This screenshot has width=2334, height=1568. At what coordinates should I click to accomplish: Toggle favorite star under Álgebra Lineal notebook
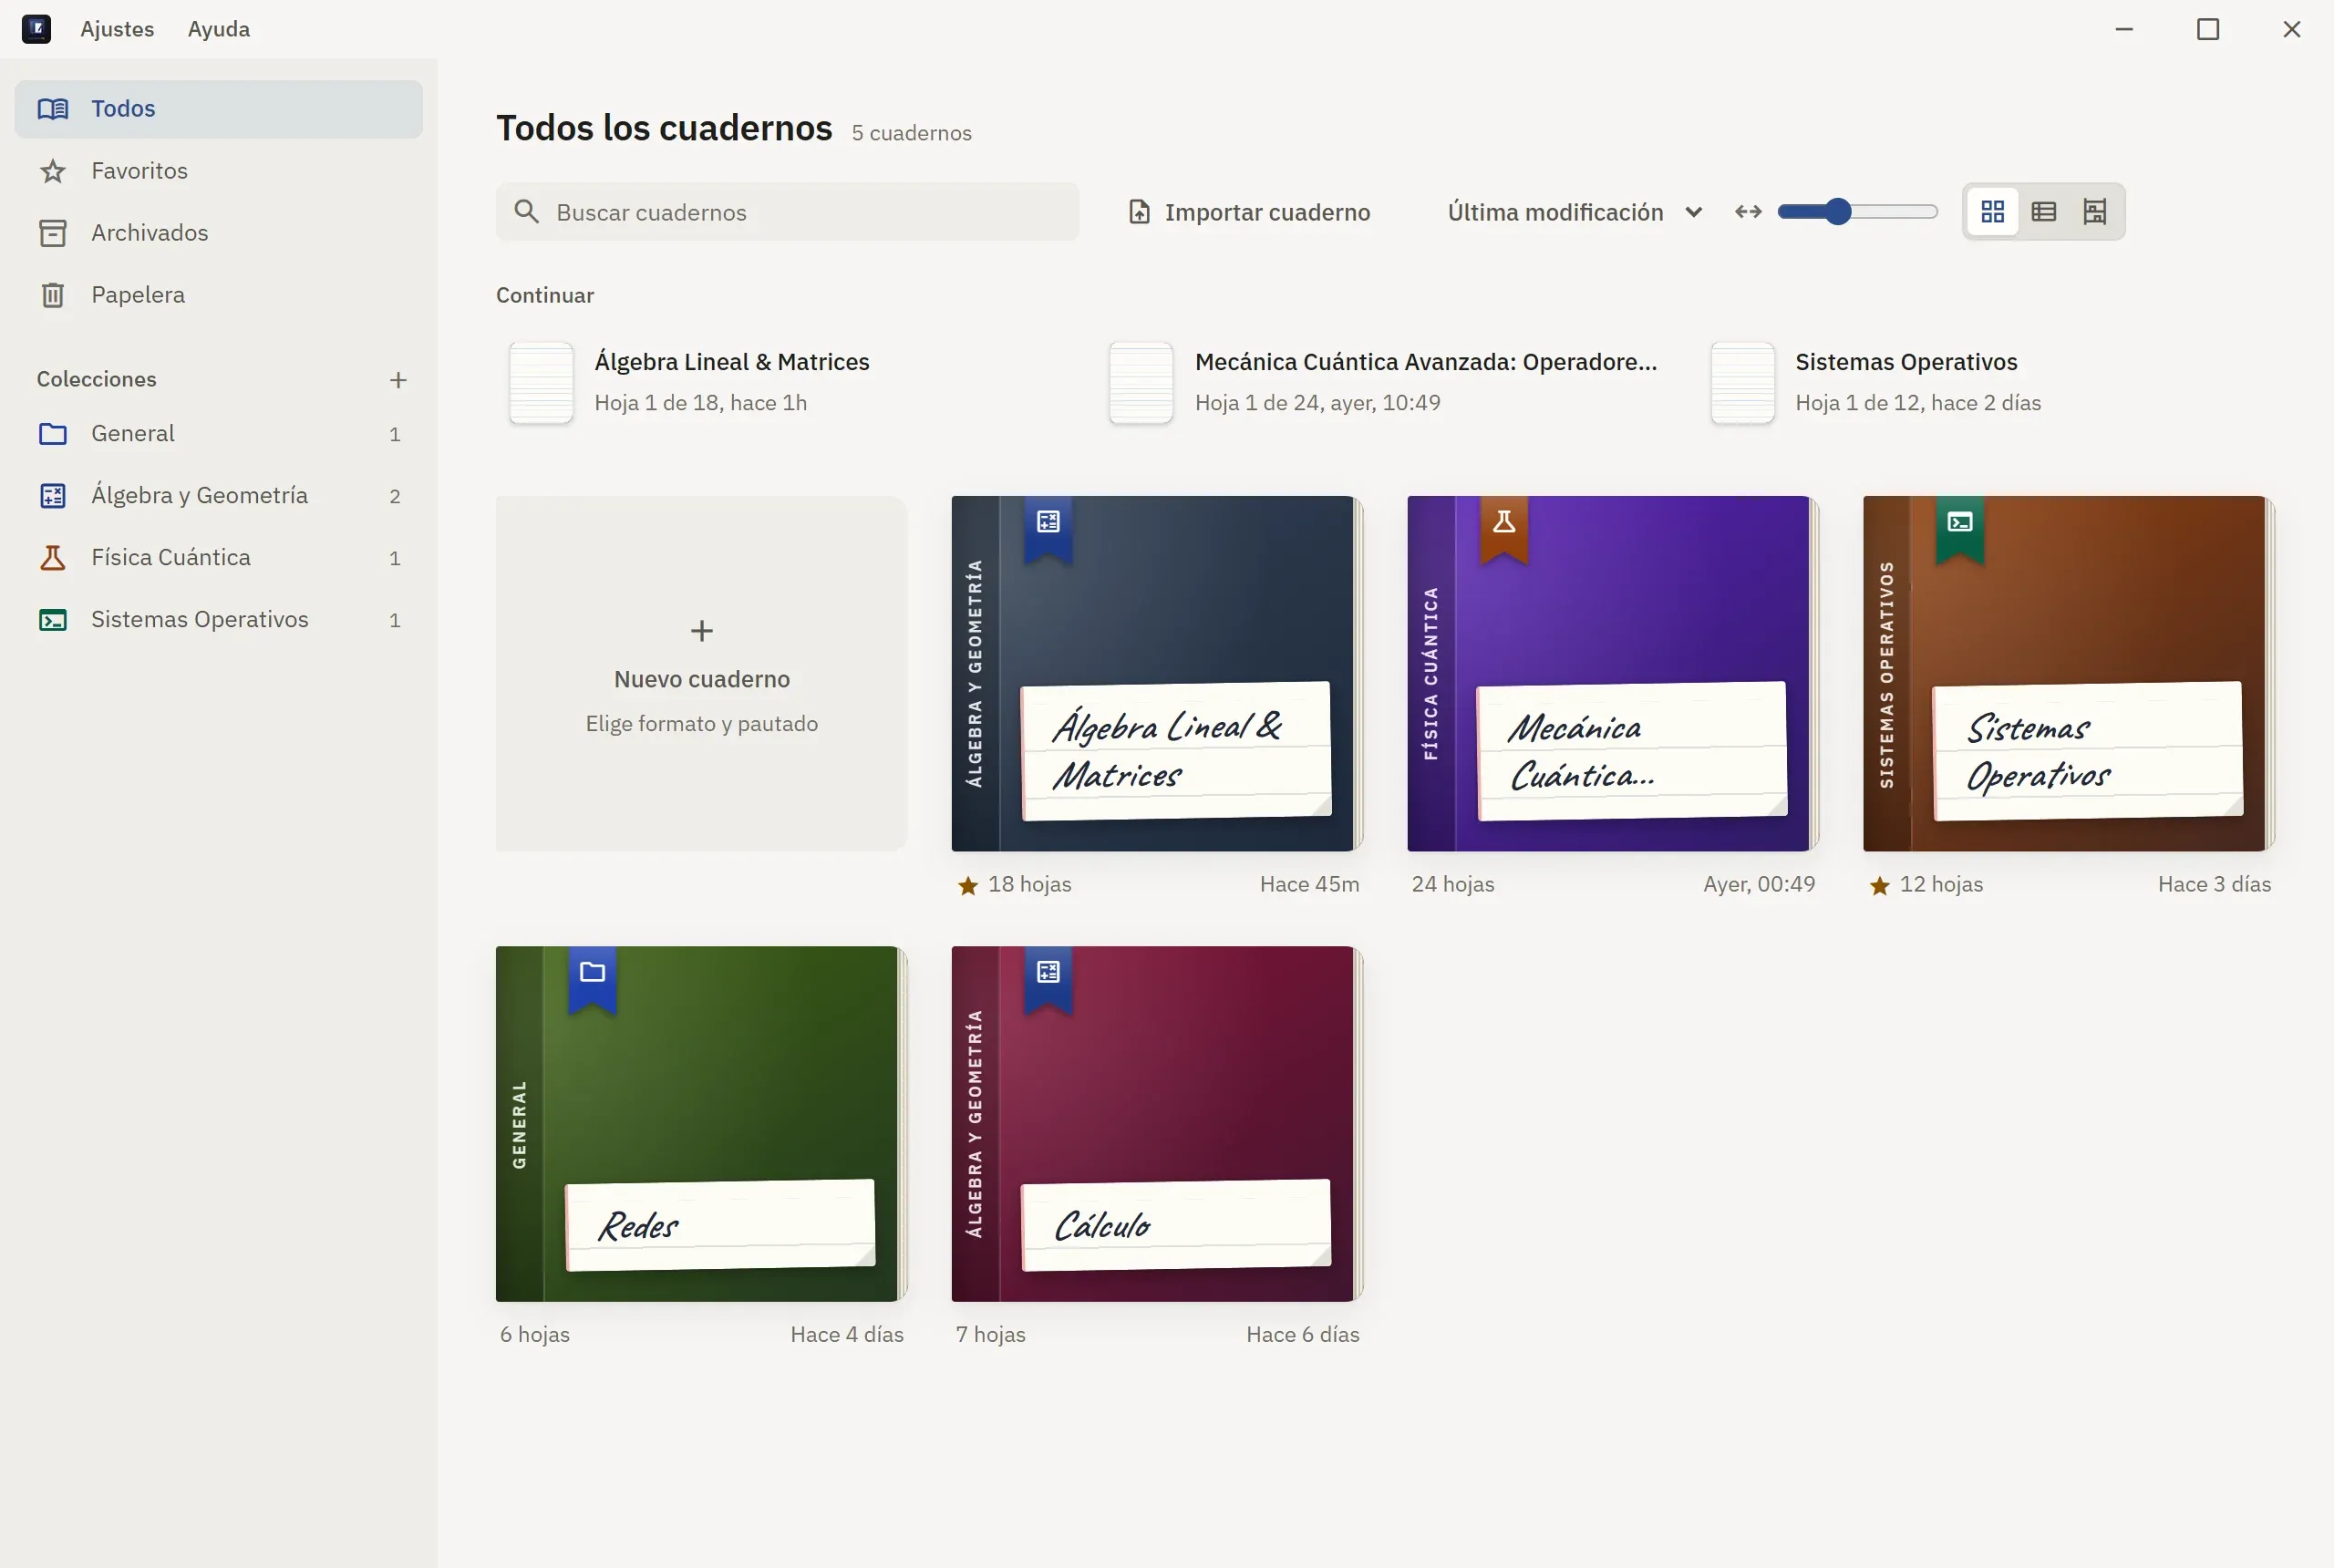coord(967,886)
